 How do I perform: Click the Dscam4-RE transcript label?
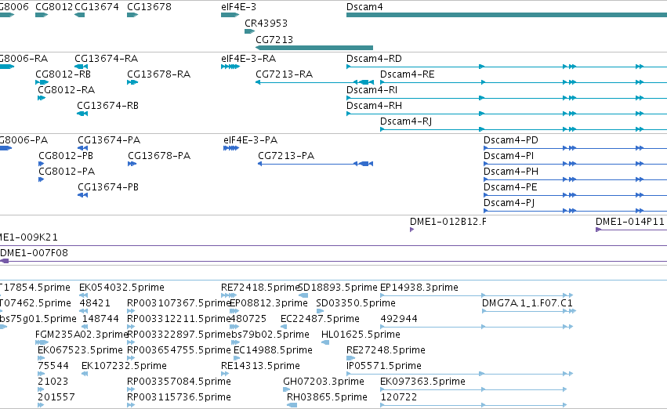click(x=407, y=74)
